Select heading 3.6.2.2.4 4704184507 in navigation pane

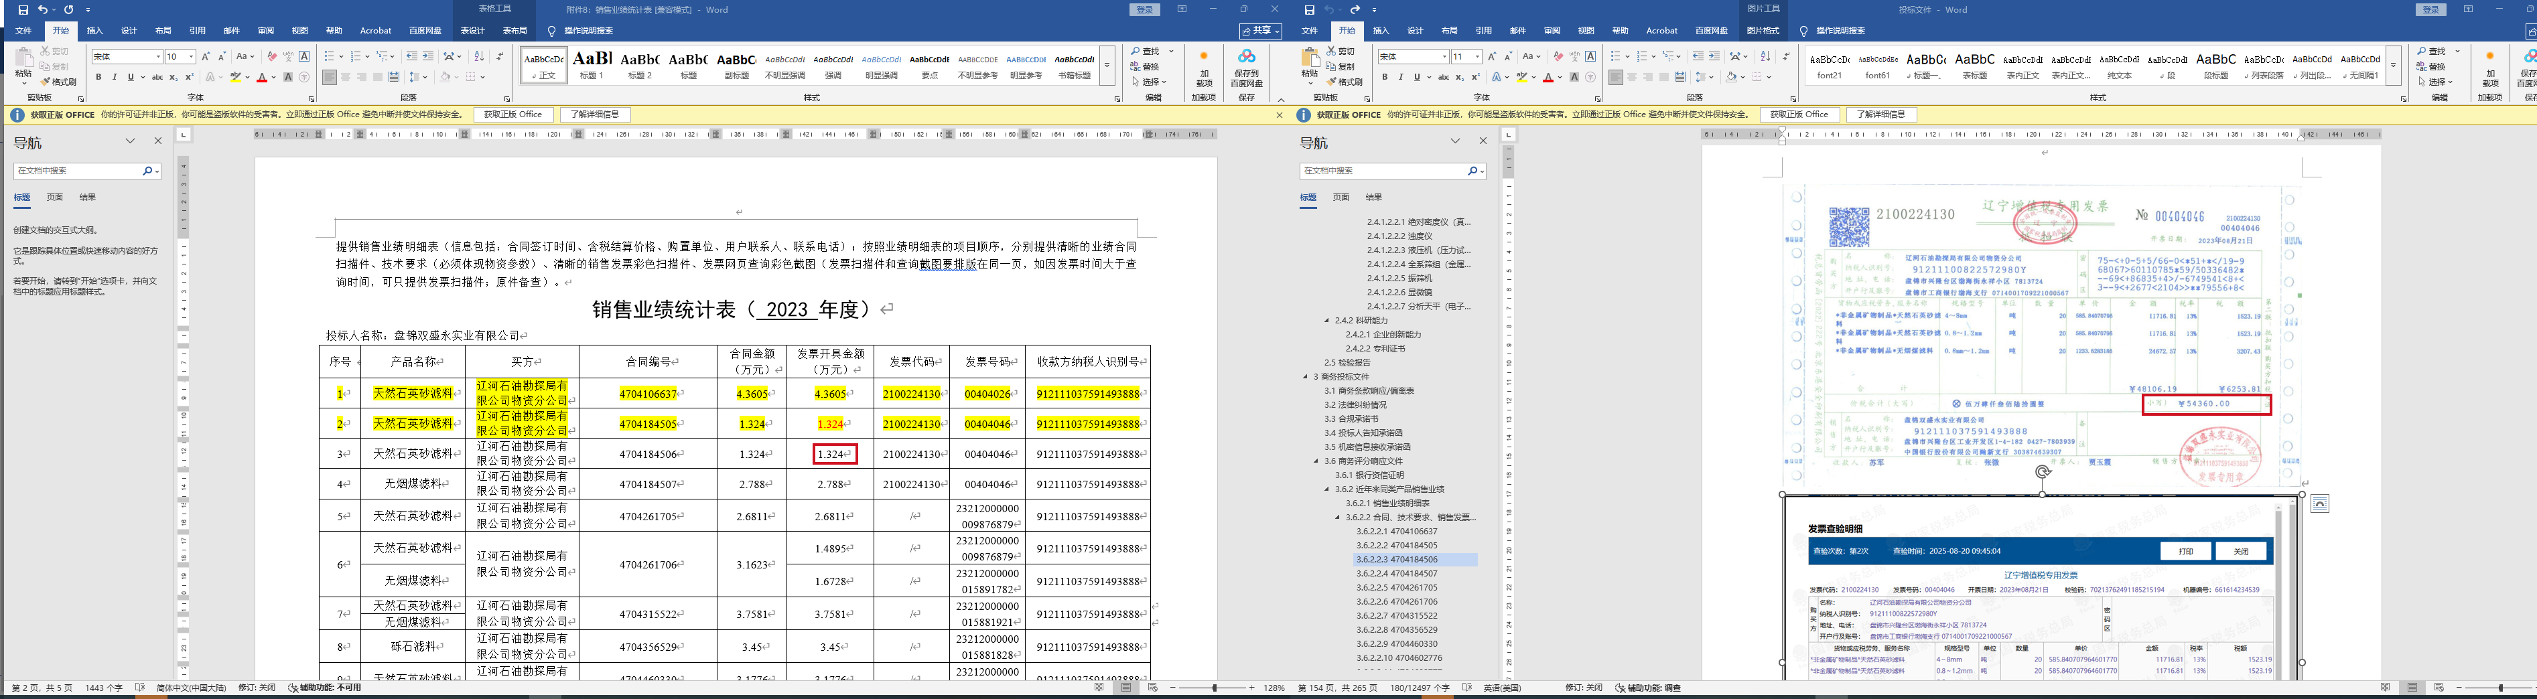pyautogui.click(x=1397, y=573)
